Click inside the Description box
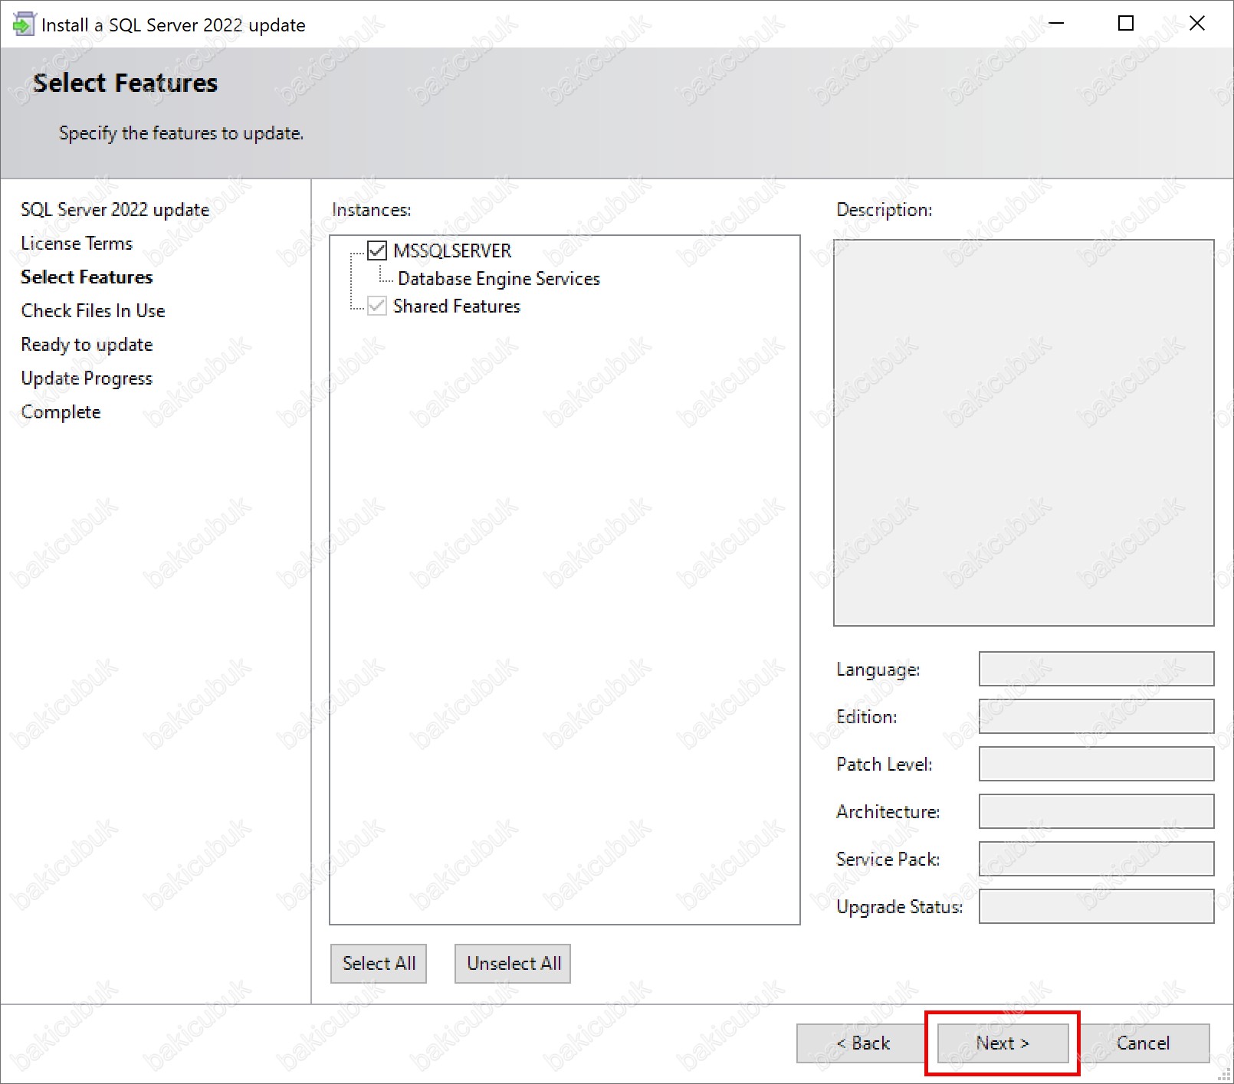Screen dimensions: 1234x1084 pos(1024,433)
